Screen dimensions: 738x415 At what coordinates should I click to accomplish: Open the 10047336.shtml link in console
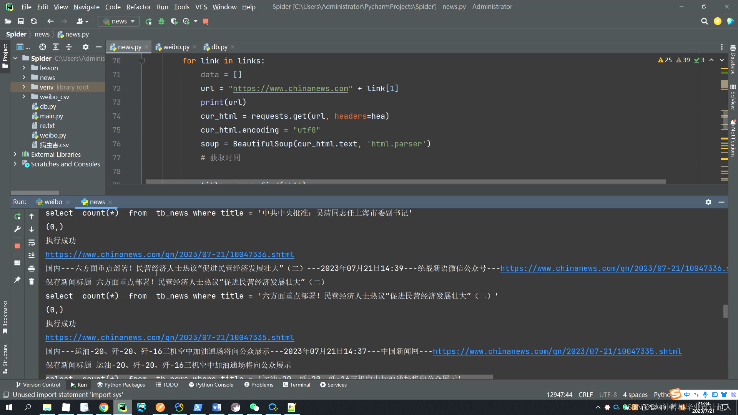pos(170,254)
